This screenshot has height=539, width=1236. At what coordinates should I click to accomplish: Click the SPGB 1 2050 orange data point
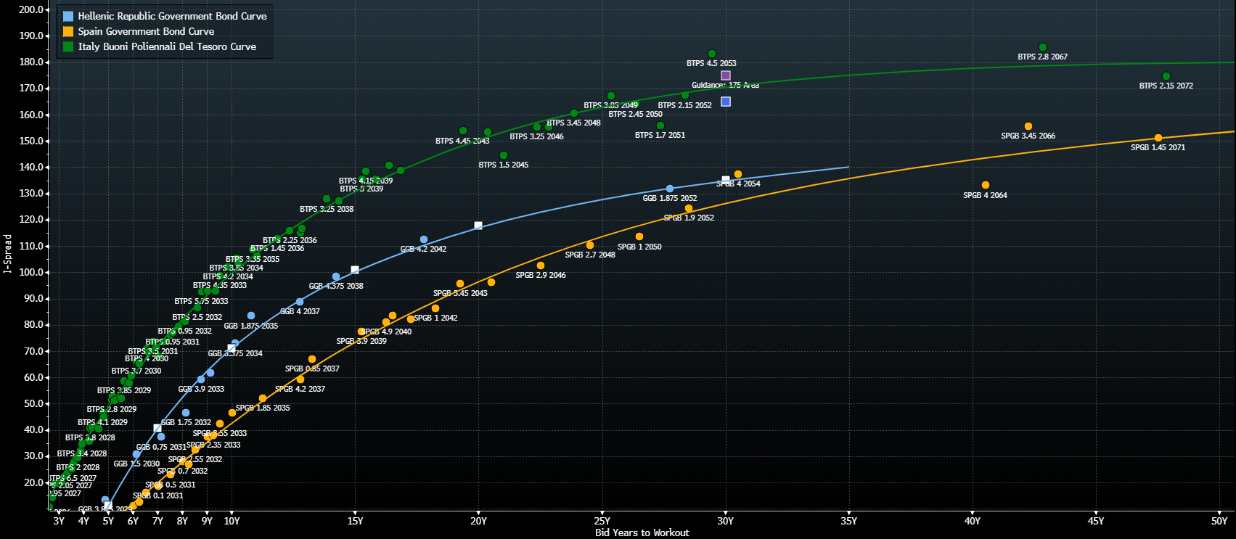(639, 236)
